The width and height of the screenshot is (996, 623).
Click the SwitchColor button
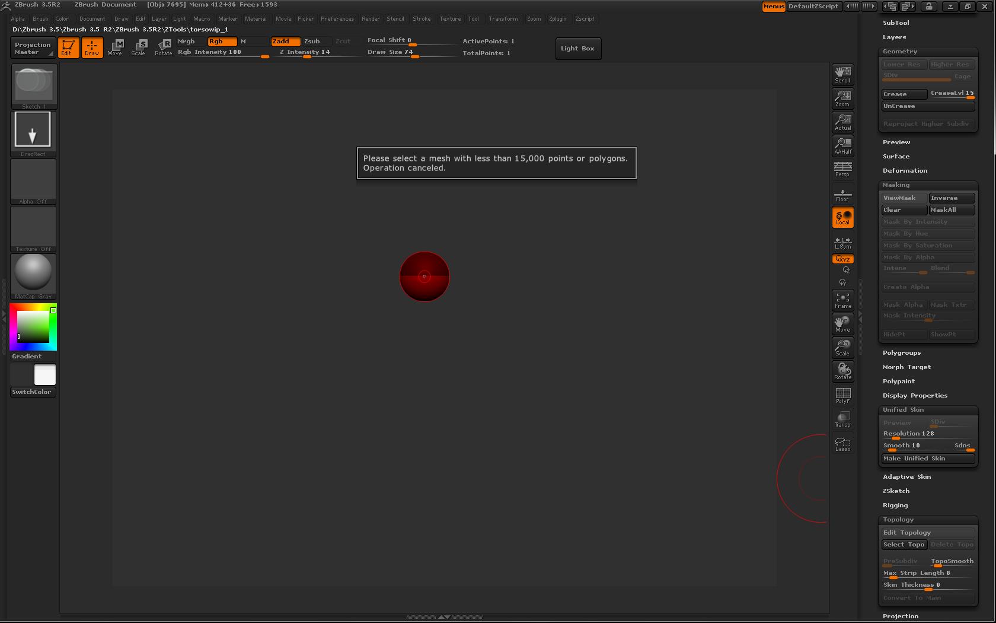click(33, 392)
